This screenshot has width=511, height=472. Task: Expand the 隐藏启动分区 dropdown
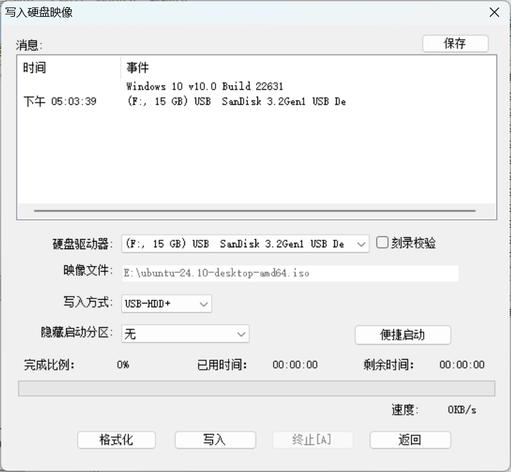click(185, 333)
